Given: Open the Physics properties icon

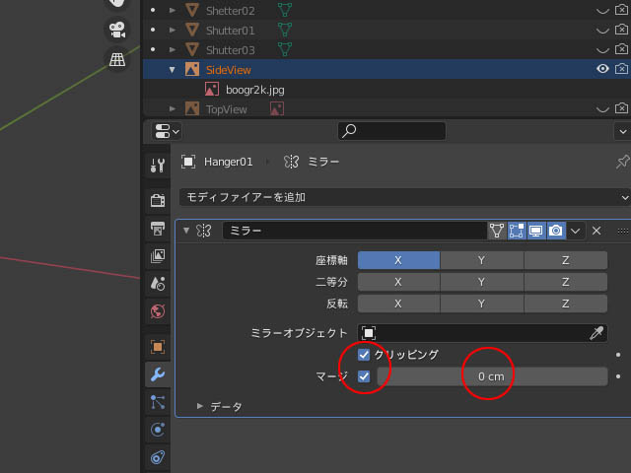Looking at the screenshot, I should click(158, 430).
